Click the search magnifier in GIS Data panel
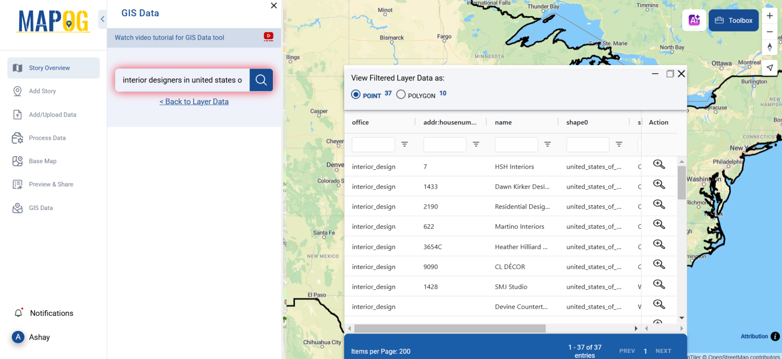 [261, 80]
